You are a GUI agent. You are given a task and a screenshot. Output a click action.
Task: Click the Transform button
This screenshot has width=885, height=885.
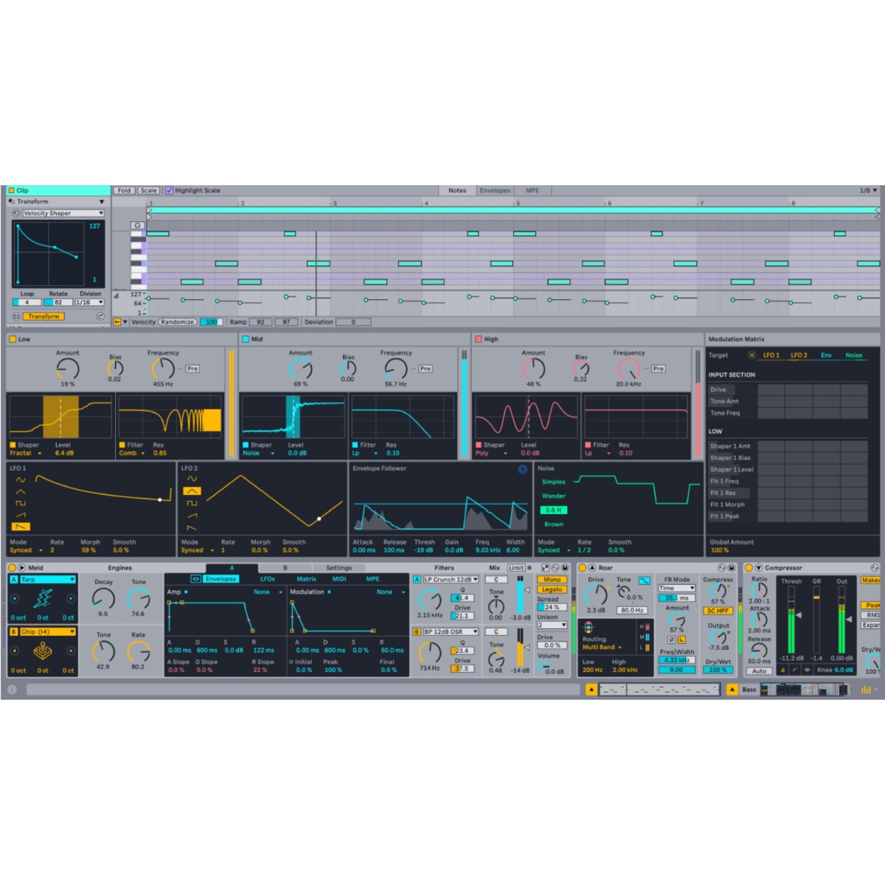(x=44, y=317)
